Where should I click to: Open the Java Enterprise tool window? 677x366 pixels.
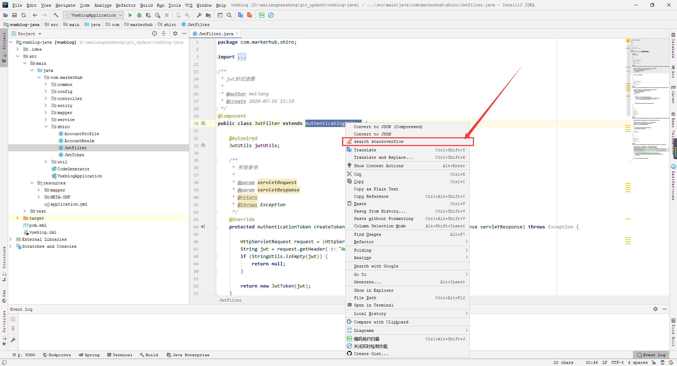click(188, 355)
